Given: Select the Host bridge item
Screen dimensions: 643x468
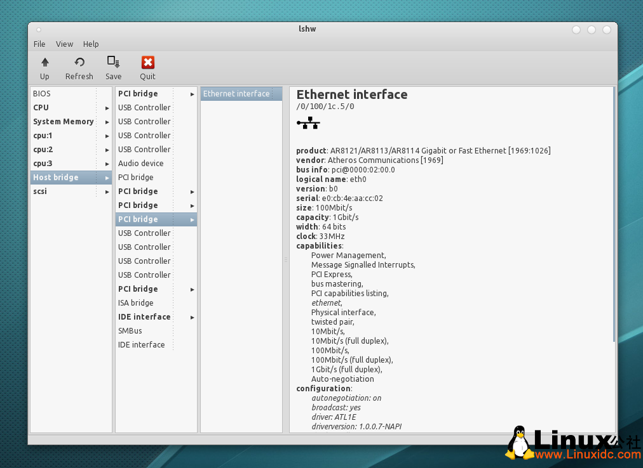Looking at the screenshot, I should pos(56,178).
